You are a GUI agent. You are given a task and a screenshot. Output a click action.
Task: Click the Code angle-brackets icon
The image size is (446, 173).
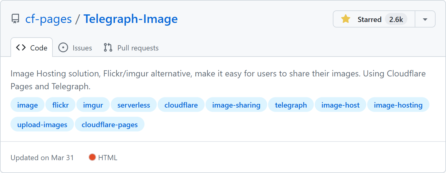[21, 48]
